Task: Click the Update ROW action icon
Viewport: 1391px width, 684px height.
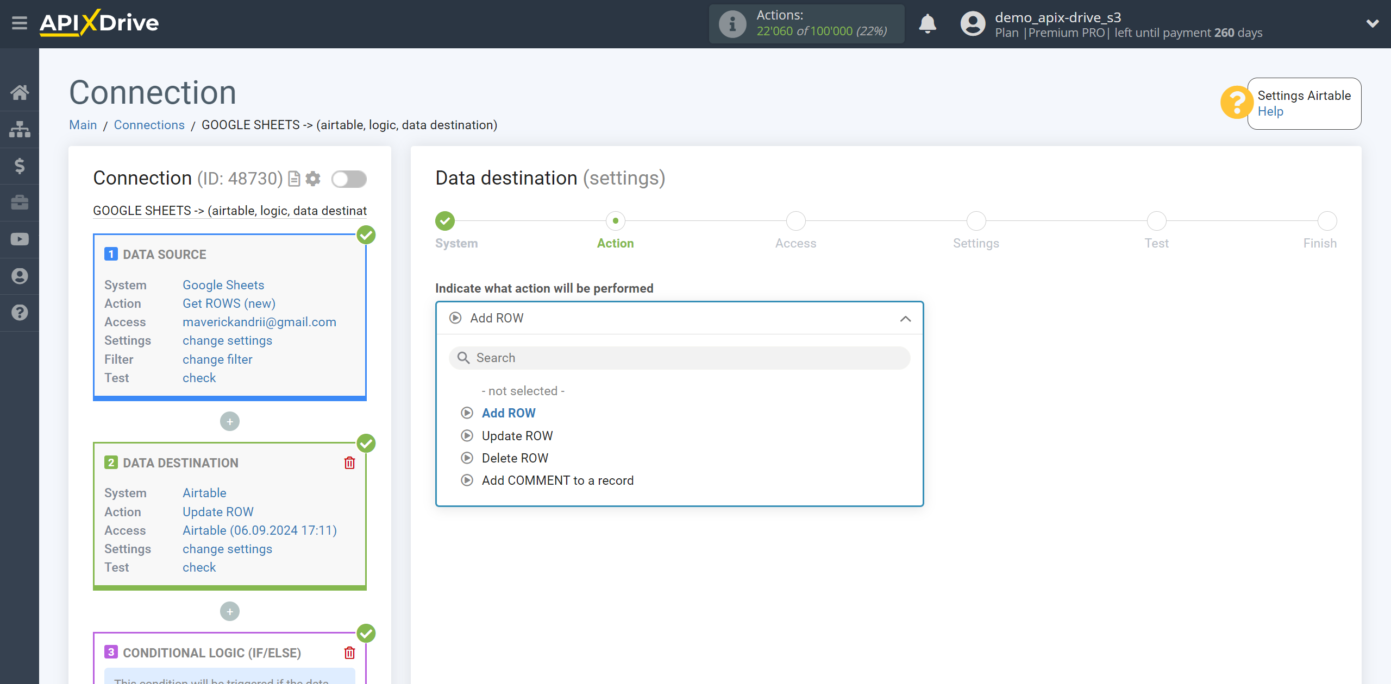Action: (467, 435)
